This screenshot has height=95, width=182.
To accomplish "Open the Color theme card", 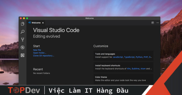I will tap(123, 79).
